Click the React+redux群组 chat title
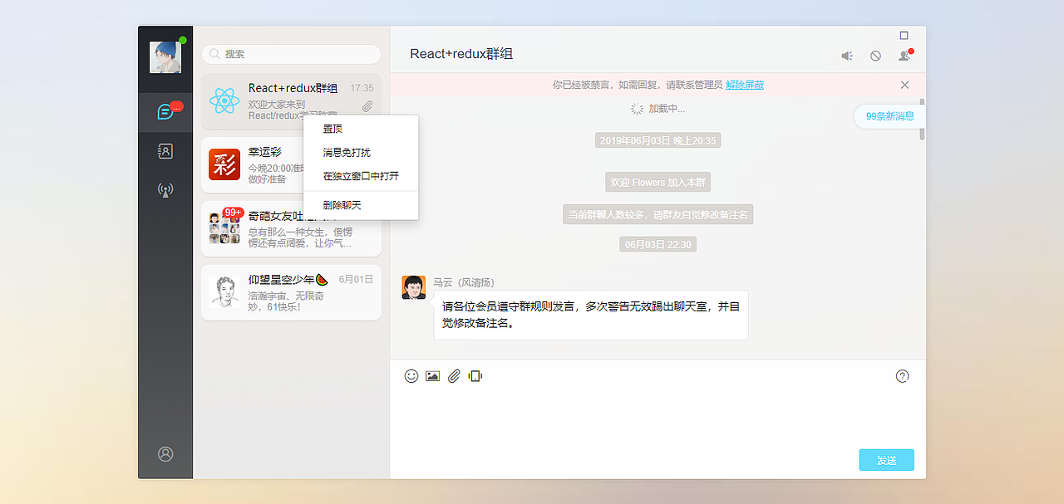The width and height of the screenshot is (1064, 504). click(461, 54)
